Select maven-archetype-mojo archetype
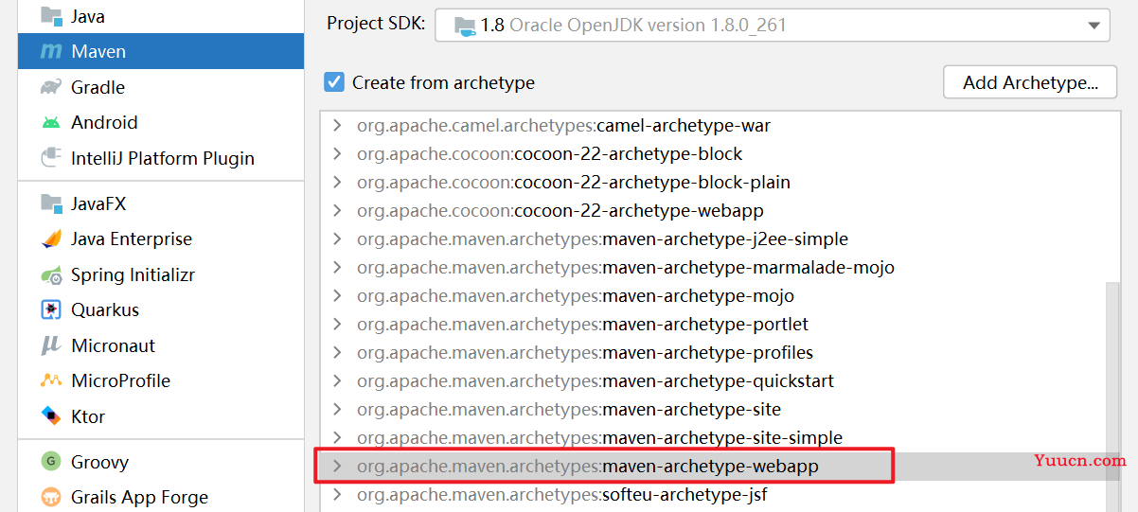Viewport: 1138px width, 512px height. pyautogui.click(x=576, y=295)
